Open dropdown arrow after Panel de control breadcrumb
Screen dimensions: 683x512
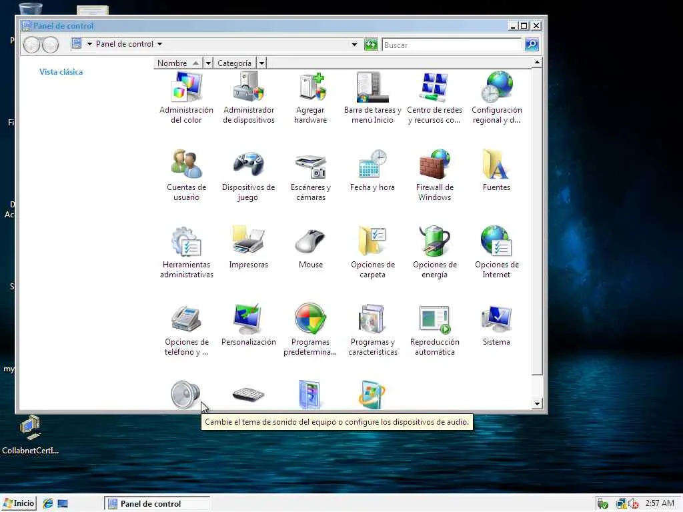coord(160,44)
